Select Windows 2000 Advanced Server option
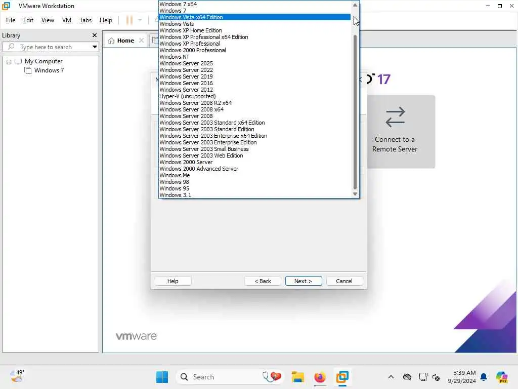The image size is (518, 389). (254, 169)
